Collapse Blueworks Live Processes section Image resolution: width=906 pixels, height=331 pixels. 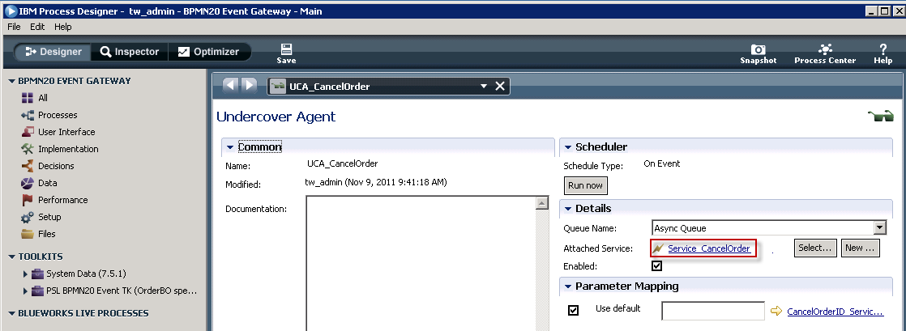click(x=11, y=314)
